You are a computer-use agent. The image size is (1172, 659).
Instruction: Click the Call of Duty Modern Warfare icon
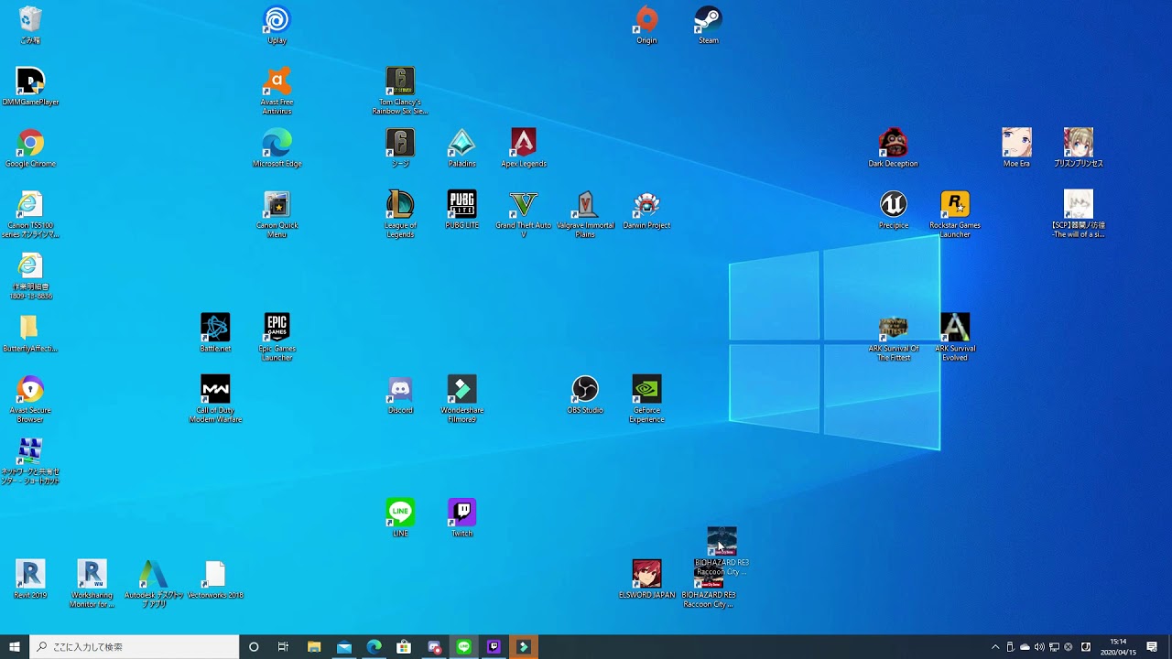pyautogui.click(x=215, y=399)
